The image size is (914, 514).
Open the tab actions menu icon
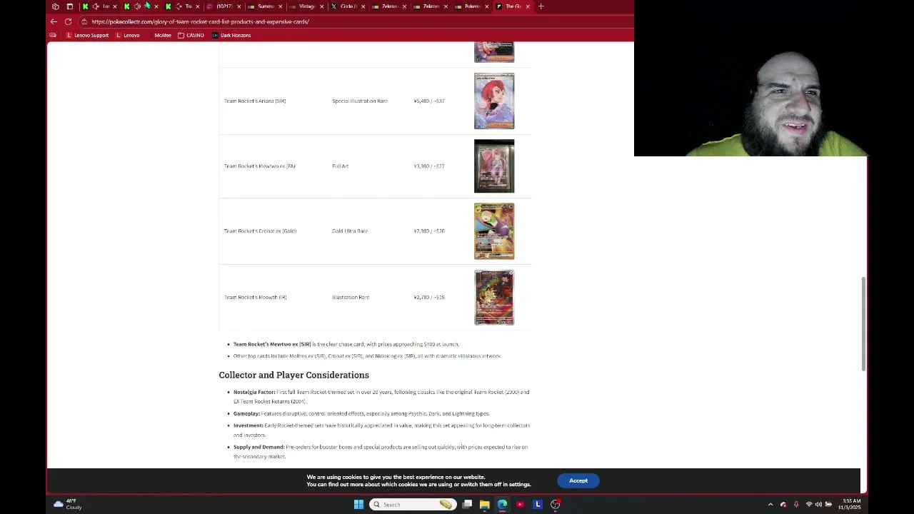[x=69, y=6]
